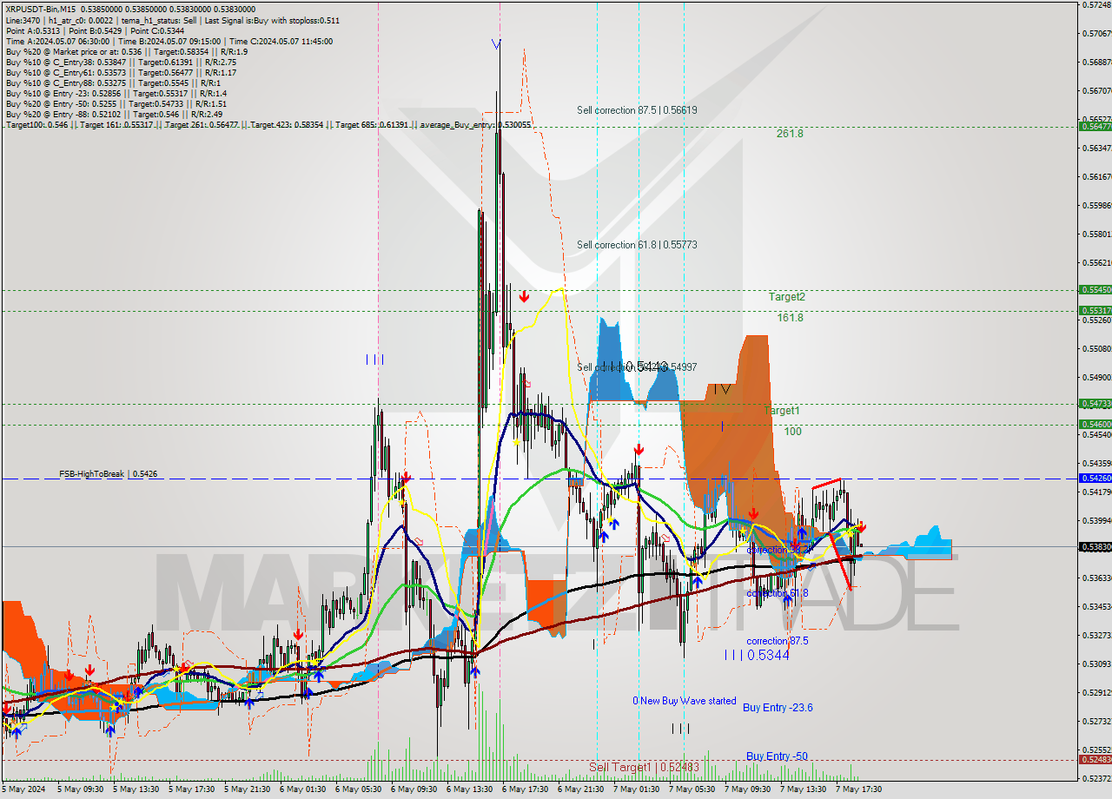Click the '5 May 2024' time axis label

(23, 789)
